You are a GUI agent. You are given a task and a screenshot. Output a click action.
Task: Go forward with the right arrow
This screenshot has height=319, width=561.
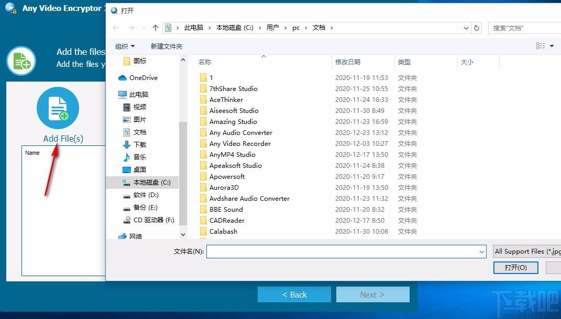131,28
